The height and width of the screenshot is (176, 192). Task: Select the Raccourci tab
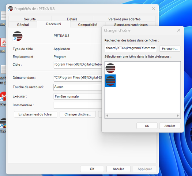(53, 24)
